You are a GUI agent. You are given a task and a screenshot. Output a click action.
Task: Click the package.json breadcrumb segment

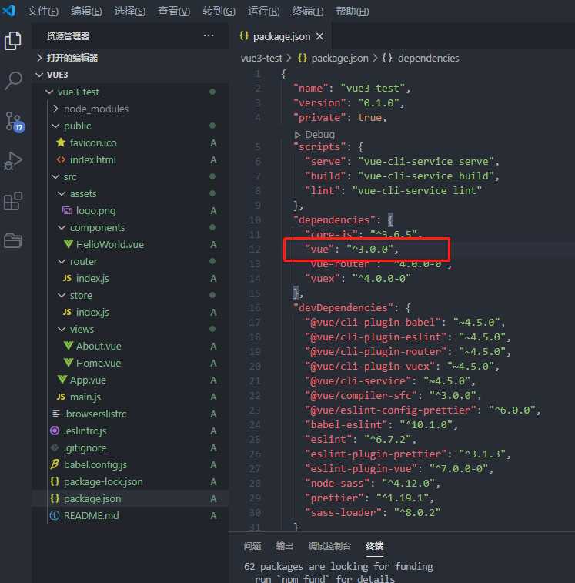tap(333, 58)
